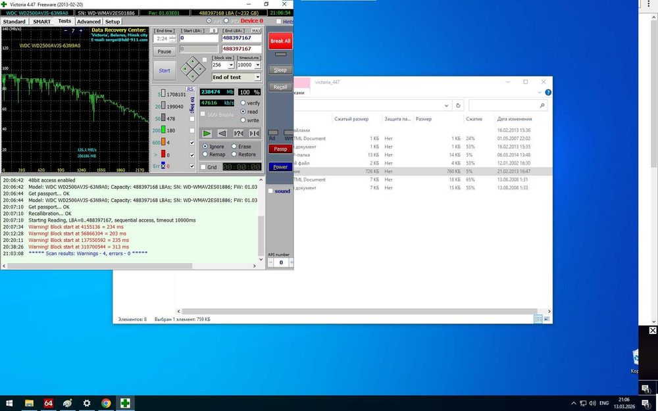
Task: Click the orange 600 ms block indicator
Action: (x=163, y=142)
